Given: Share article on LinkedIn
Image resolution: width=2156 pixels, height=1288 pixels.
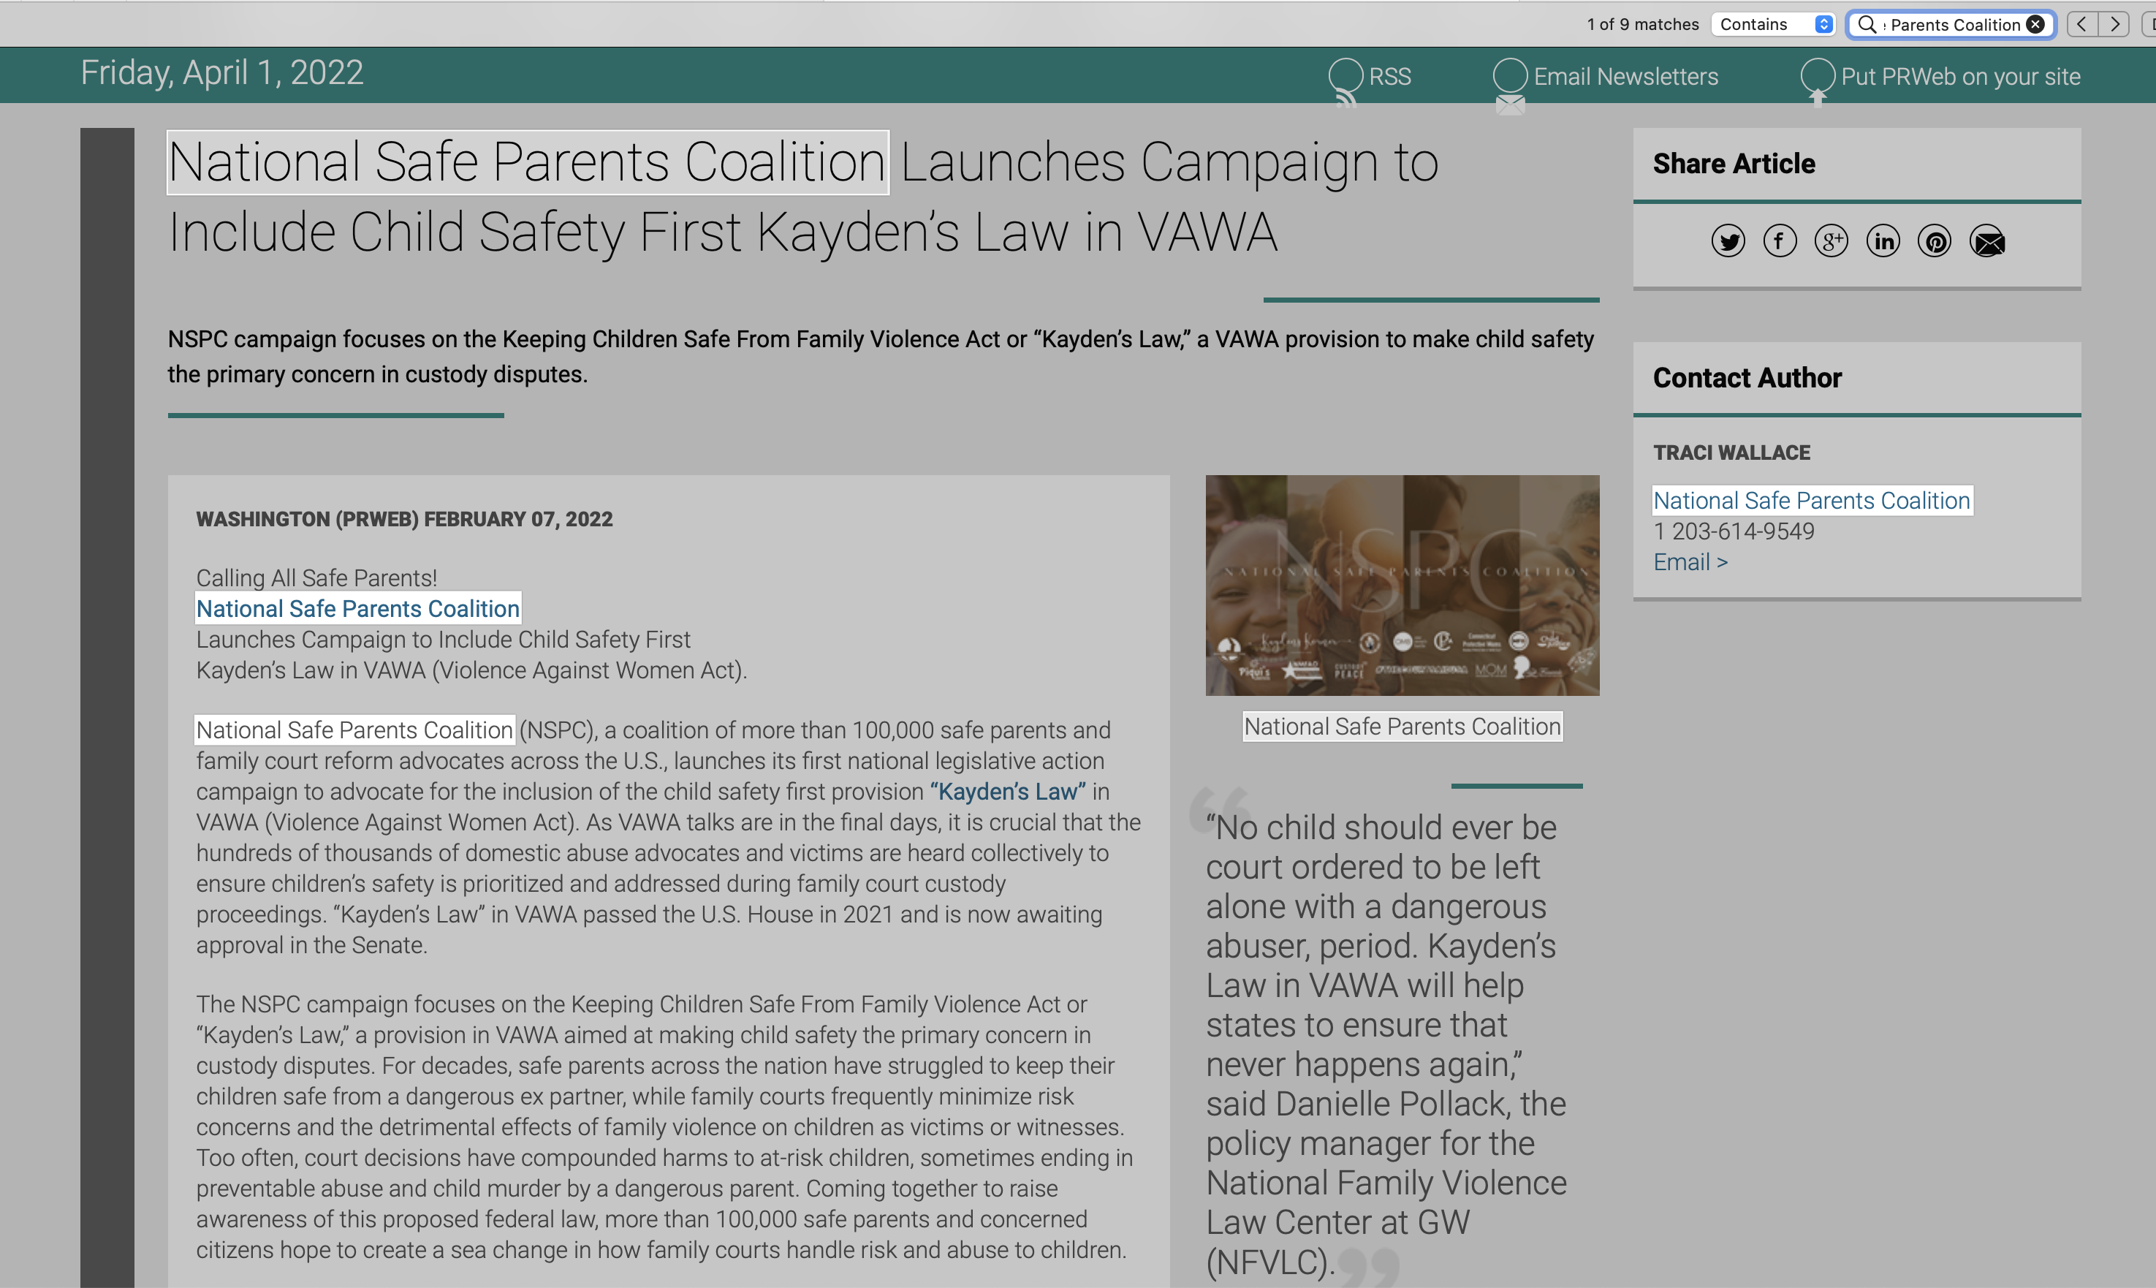Looking at the screenshot, I should tap(1883, 241).
